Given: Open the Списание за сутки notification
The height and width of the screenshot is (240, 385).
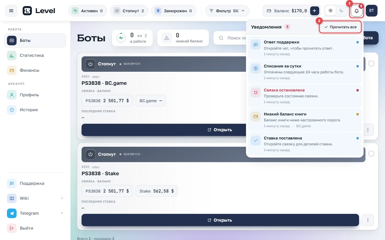Looking at the screenshot, I should (x=305, y=72).
